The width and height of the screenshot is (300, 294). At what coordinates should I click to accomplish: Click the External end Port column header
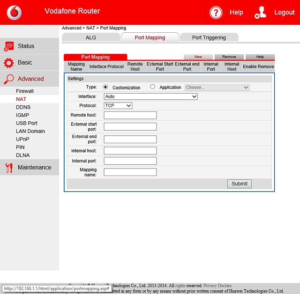187,66
